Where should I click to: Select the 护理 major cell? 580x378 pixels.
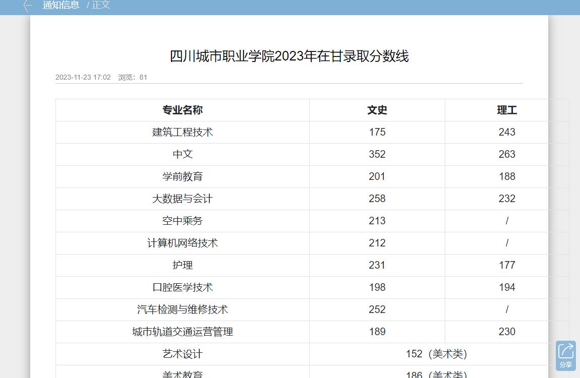(183, 265)
